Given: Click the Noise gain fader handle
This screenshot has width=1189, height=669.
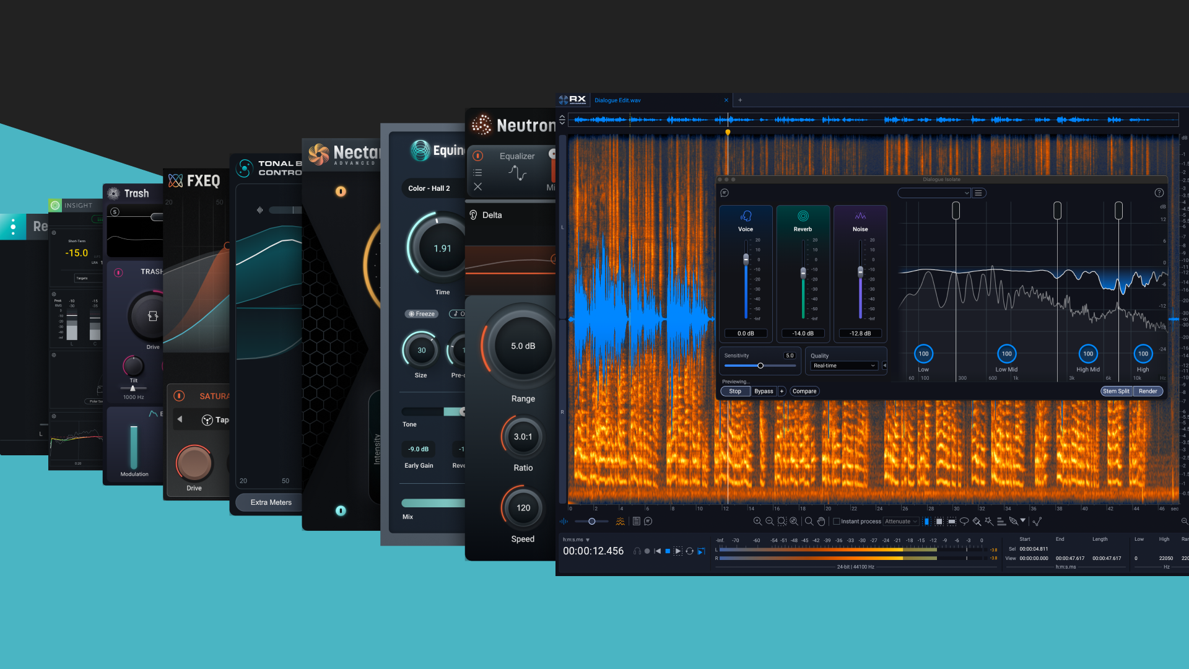Looking at the screenshot, I should pos(860,271).
